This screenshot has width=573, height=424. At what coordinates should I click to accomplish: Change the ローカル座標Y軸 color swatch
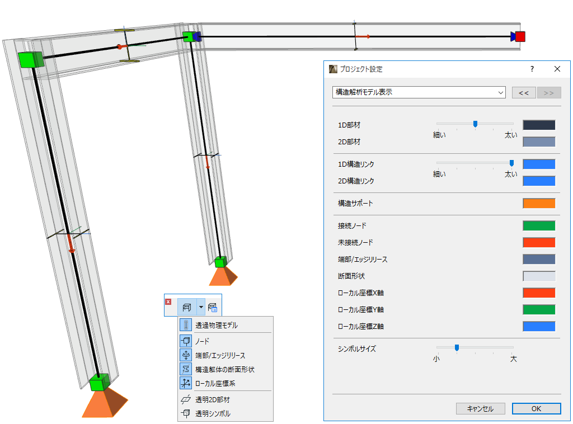(x=539, y=310)
